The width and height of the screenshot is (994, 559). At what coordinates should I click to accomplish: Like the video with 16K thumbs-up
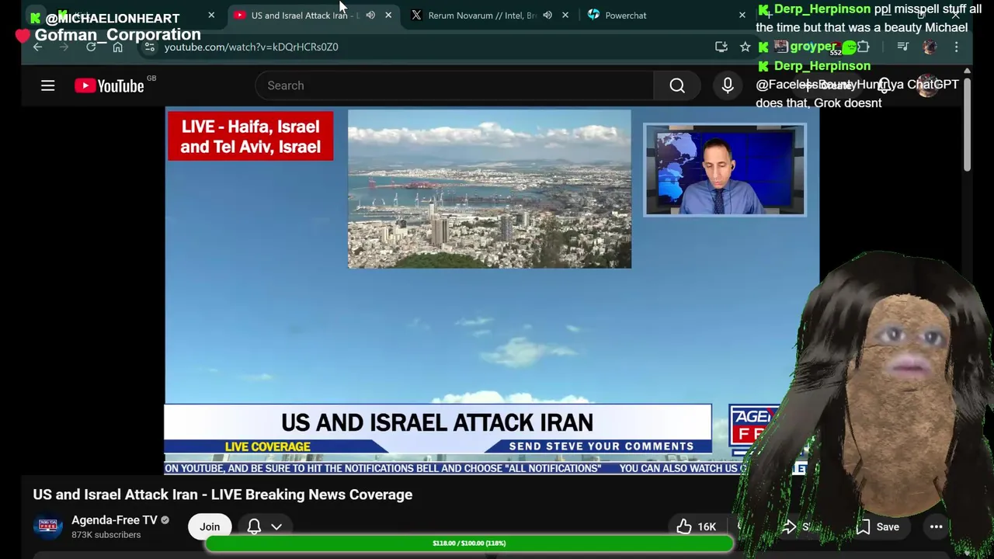(x=696, y=526)
